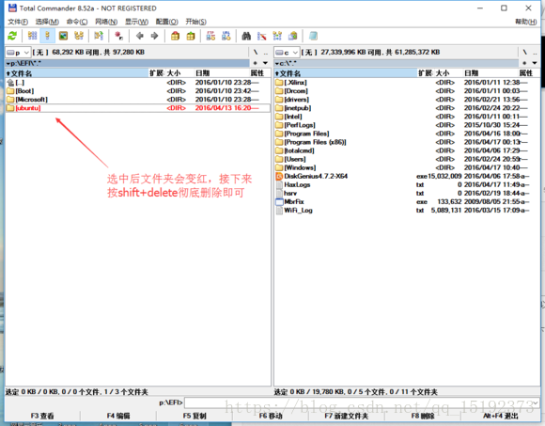Go back with the left arrow icon
The image size is (545, 426).
tap(140, 36)
